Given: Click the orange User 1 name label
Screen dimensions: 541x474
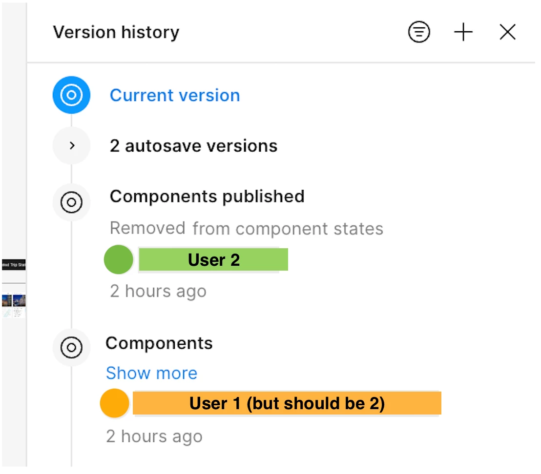Looking at the screenshot, I should [x=287, y=404].
